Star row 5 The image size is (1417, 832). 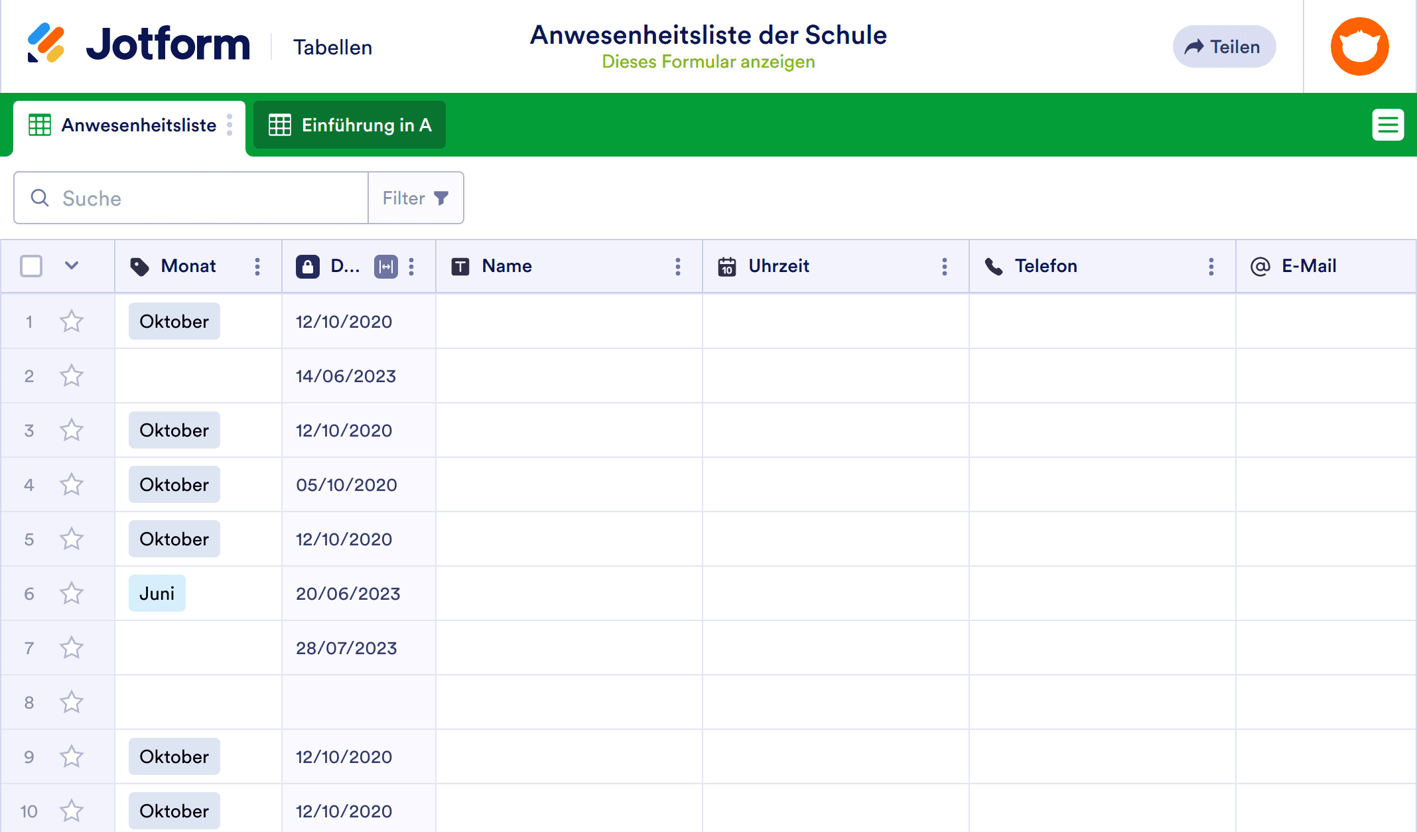tap(72, 539)
